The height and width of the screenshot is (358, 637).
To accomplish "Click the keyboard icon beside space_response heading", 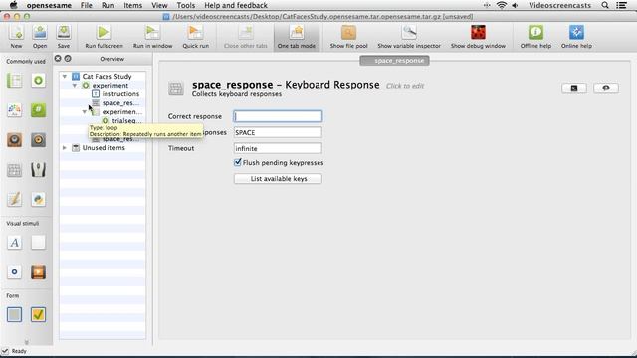I will coord(176,89).
